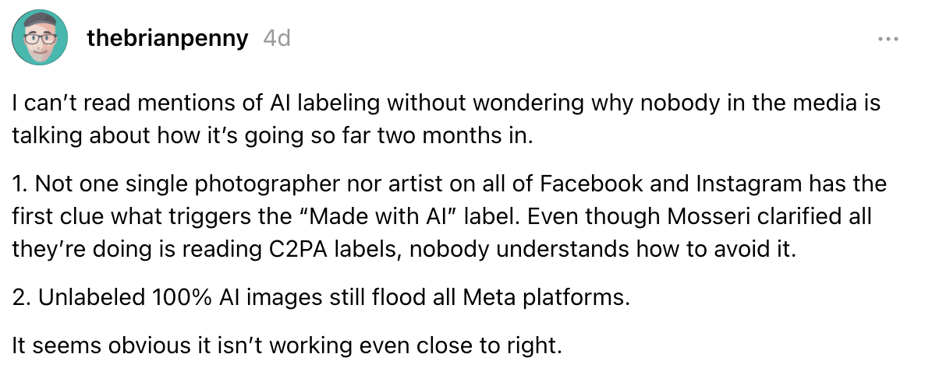Click the number "1." starting the first point
925x375 pixels.
pos(20,184)
